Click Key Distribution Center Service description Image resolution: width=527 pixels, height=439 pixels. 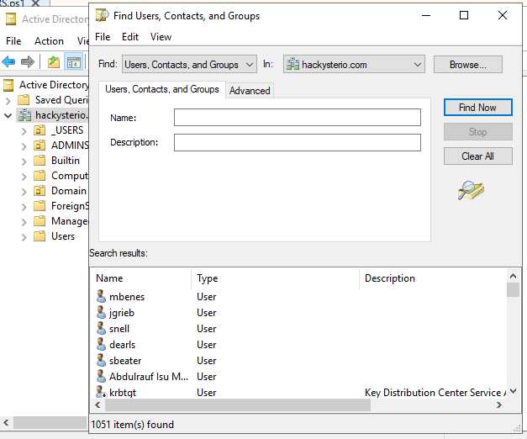click(435, 393)
